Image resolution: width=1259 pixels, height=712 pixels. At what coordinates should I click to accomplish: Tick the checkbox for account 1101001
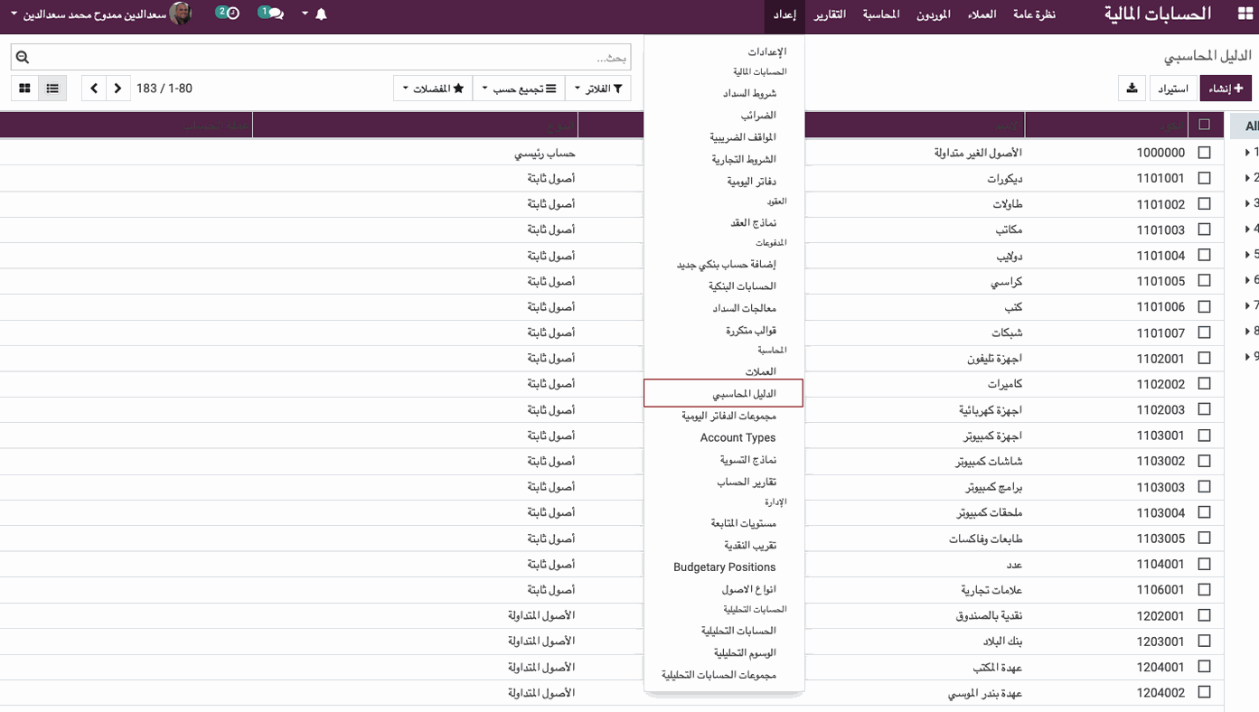pos(1204,178)
